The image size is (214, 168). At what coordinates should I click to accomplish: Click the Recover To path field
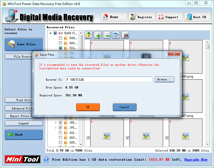coord(109,80)
